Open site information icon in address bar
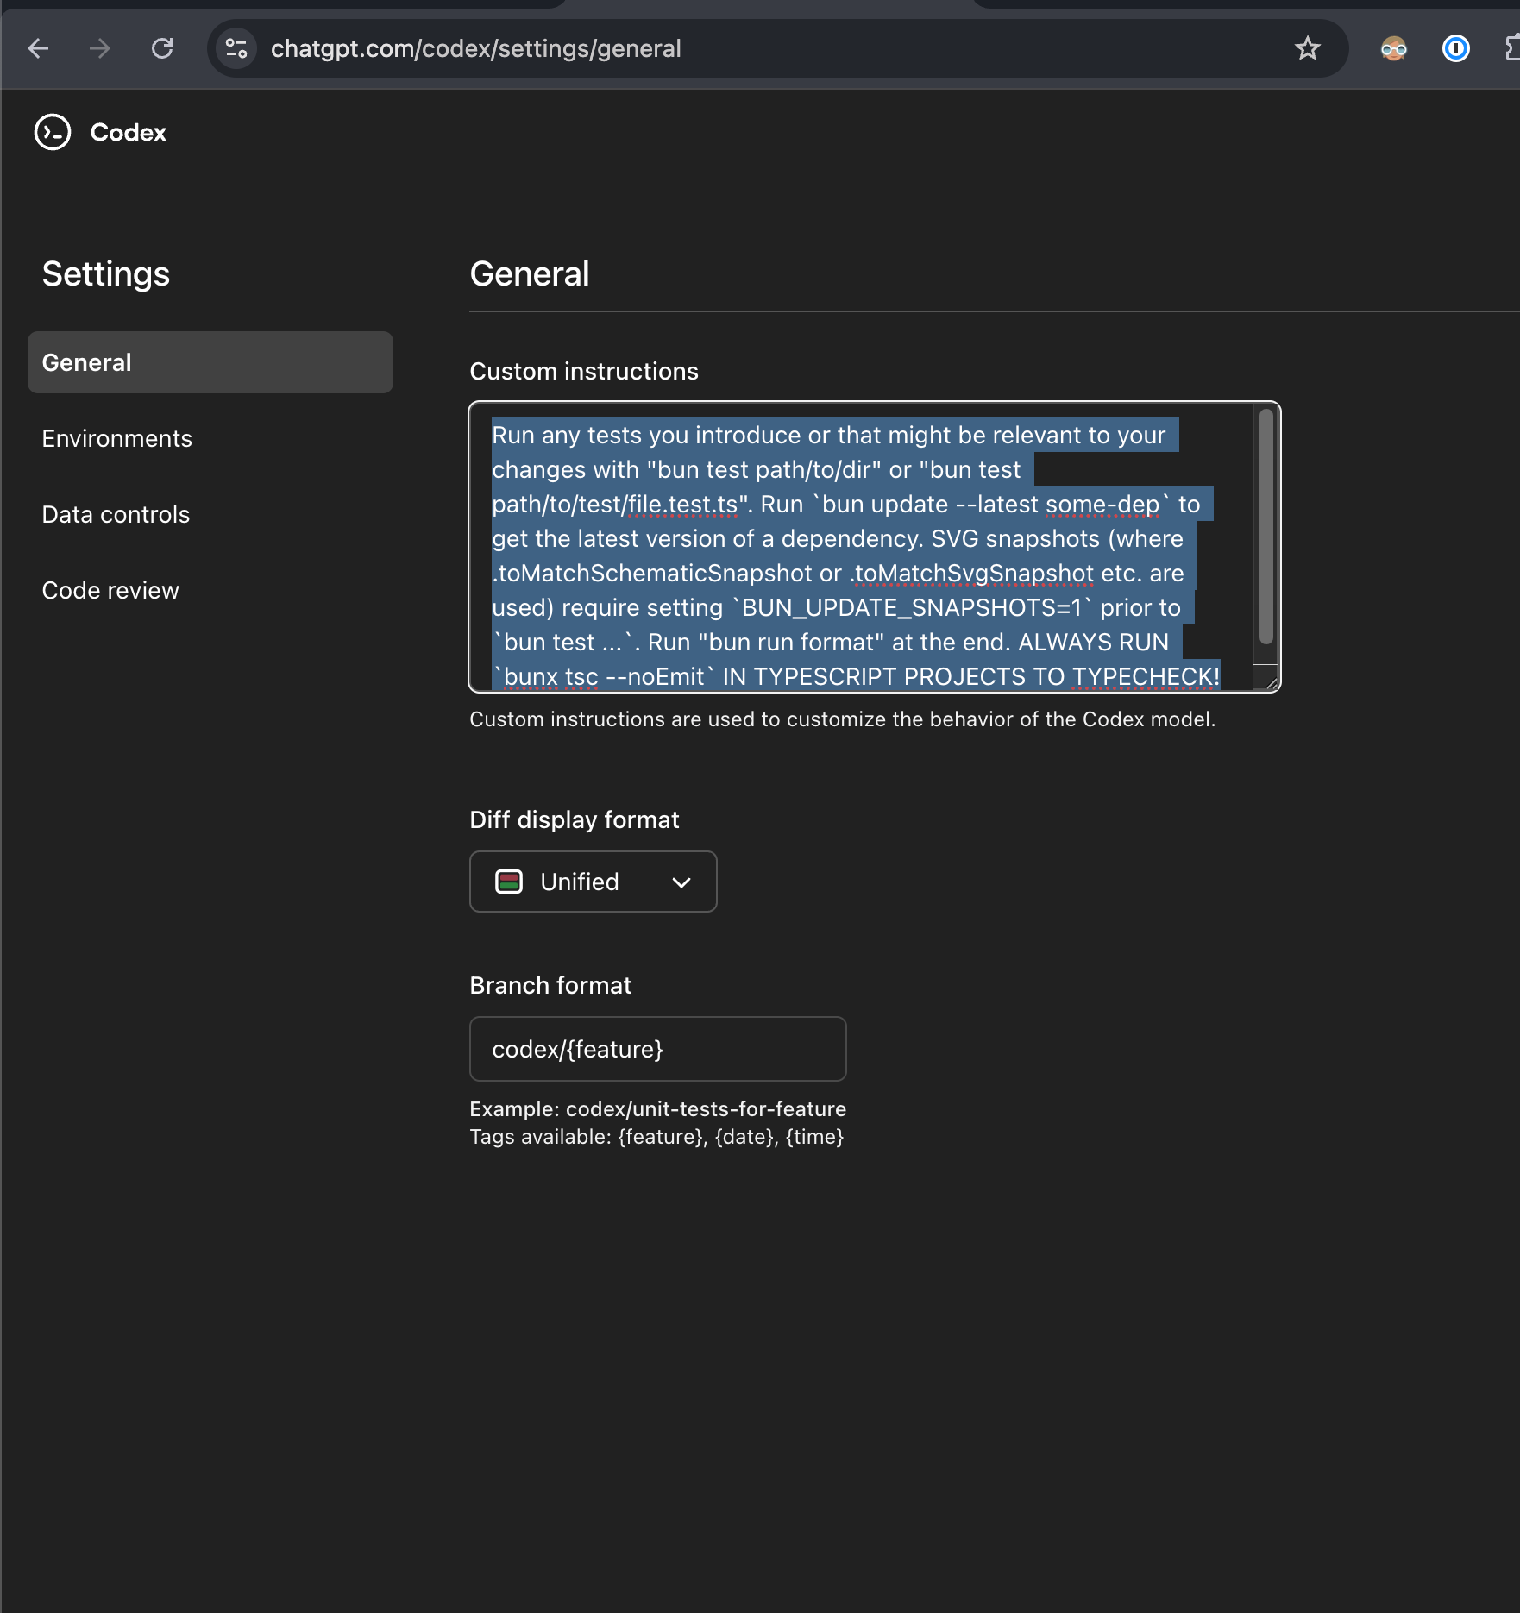The image size is (1520, 1613). pyautogui.click(x=236, y=48)
